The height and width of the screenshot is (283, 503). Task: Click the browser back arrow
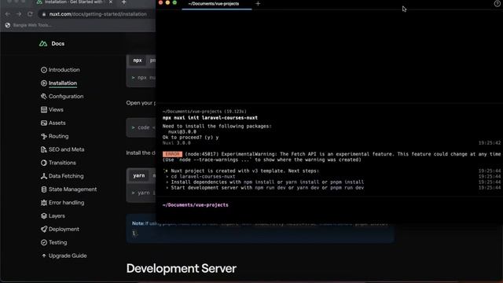(8, 14)
